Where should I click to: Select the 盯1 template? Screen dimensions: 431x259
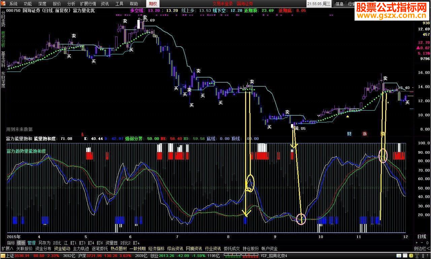pyautogui.click(x=73, y=243)
